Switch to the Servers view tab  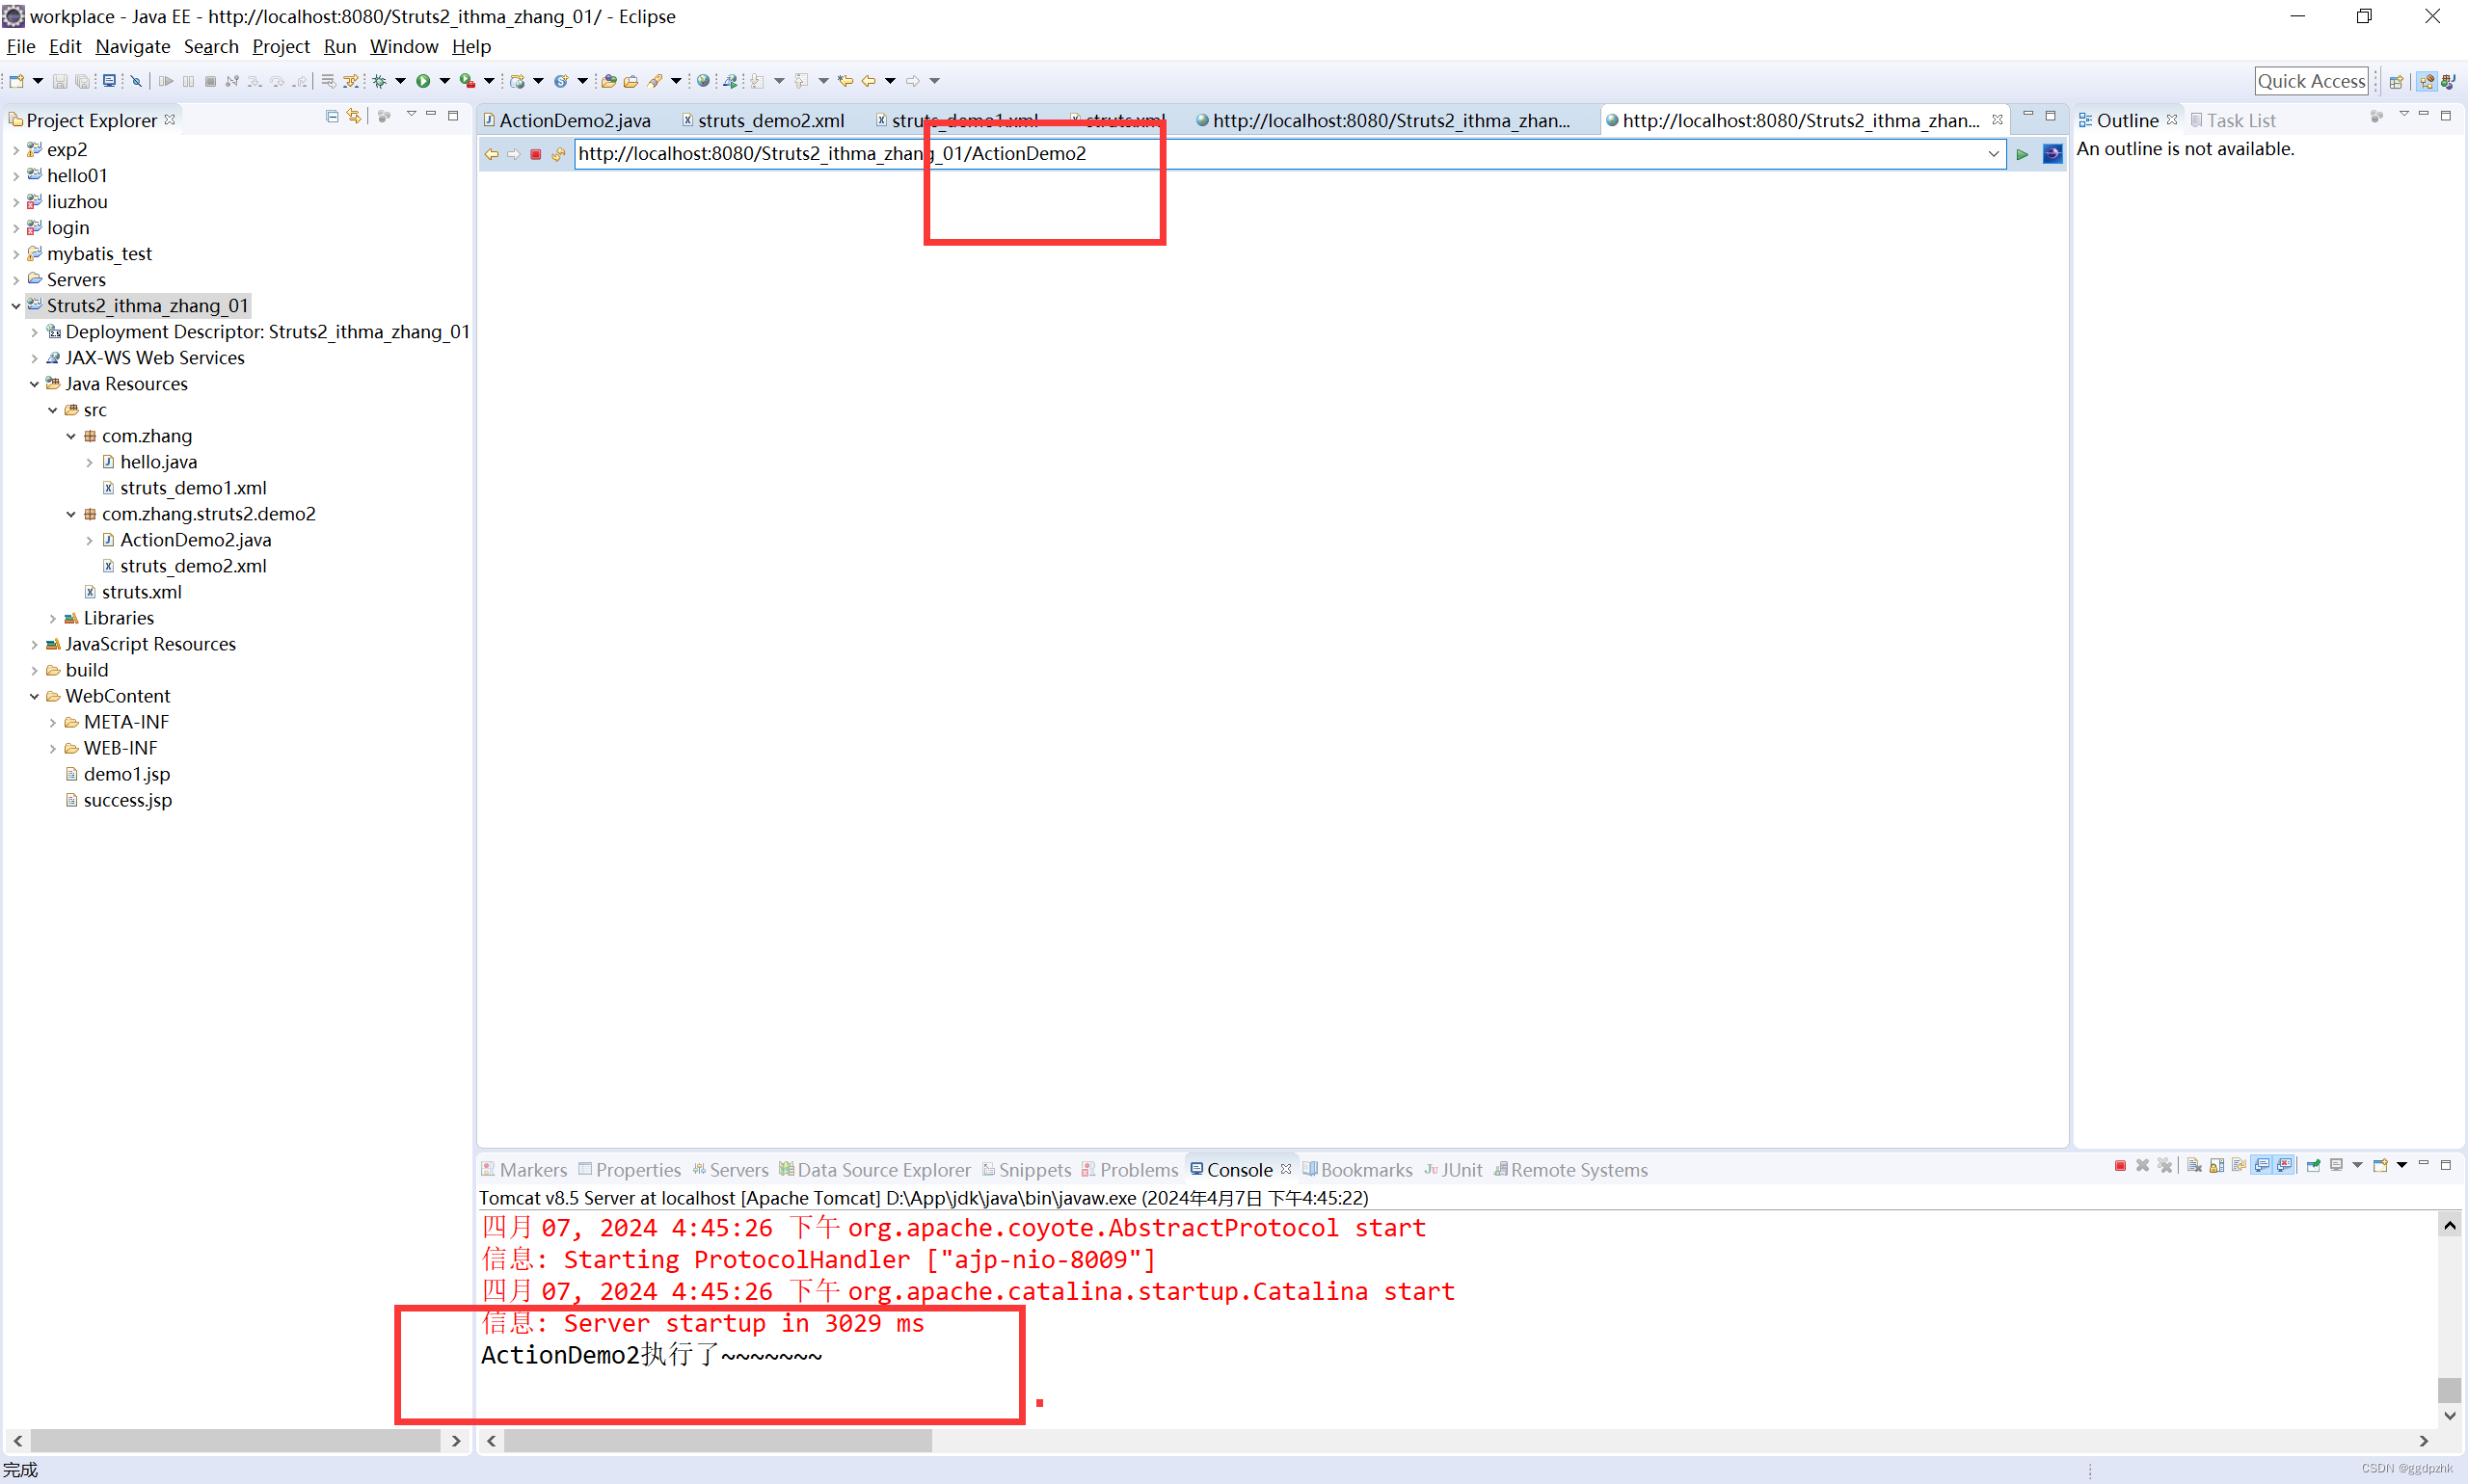click(732, 1170)
